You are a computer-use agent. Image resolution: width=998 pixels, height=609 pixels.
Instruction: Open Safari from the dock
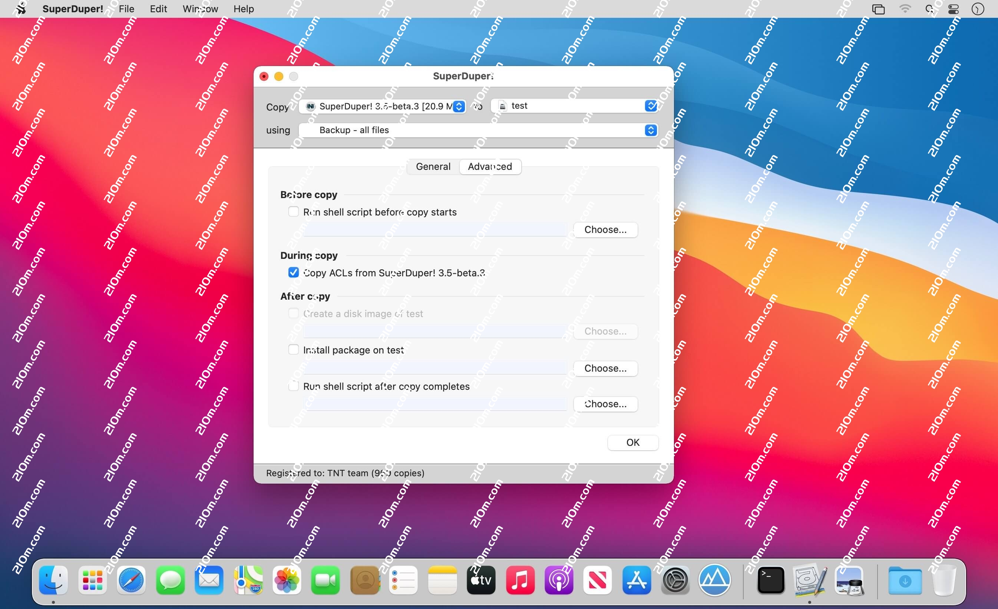(131, 580)
